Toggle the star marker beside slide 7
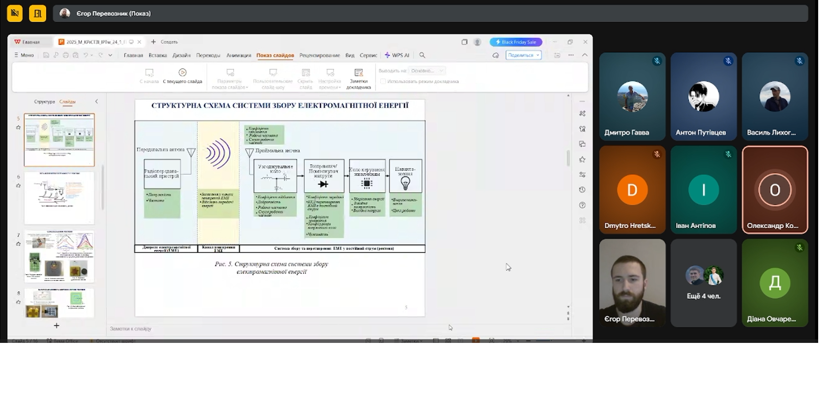 coord(18,244)
